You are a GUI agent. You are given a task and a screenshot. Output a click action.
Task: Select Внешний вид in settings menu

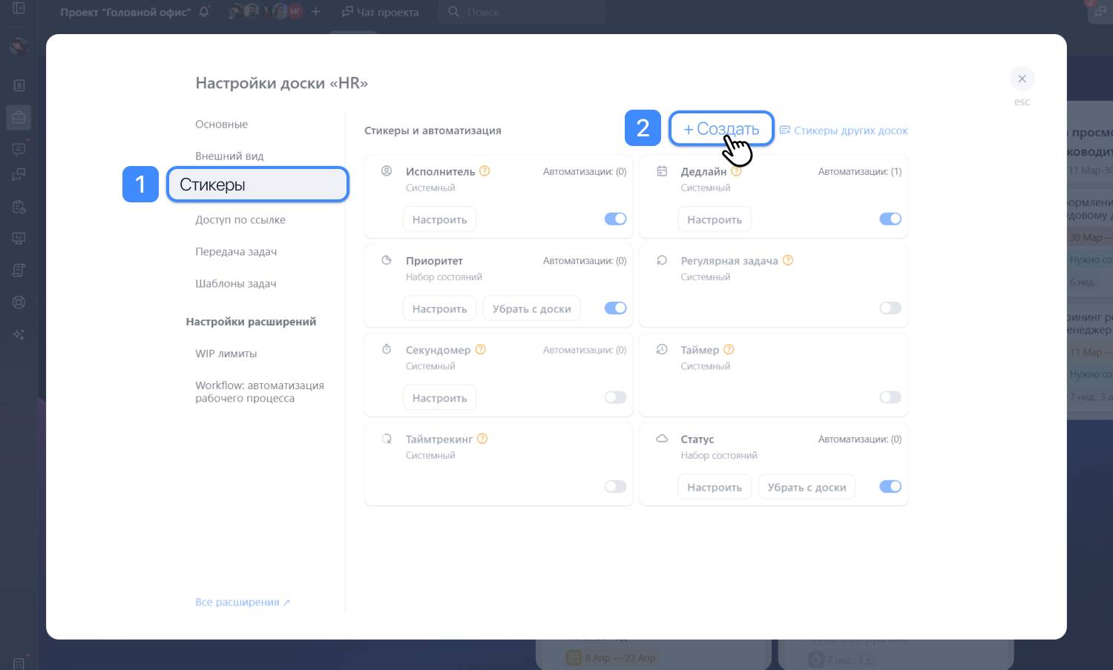229,156
